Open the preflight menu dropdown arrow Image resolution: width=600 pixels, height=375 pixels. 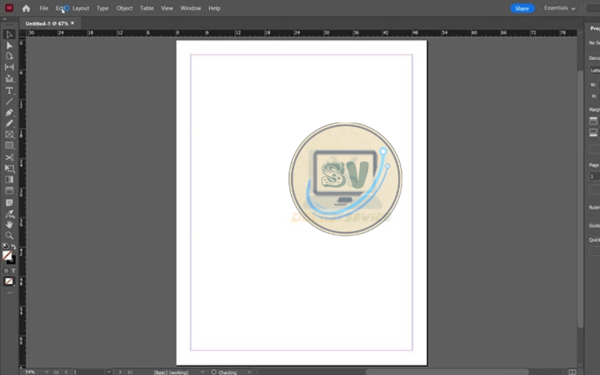249,372
